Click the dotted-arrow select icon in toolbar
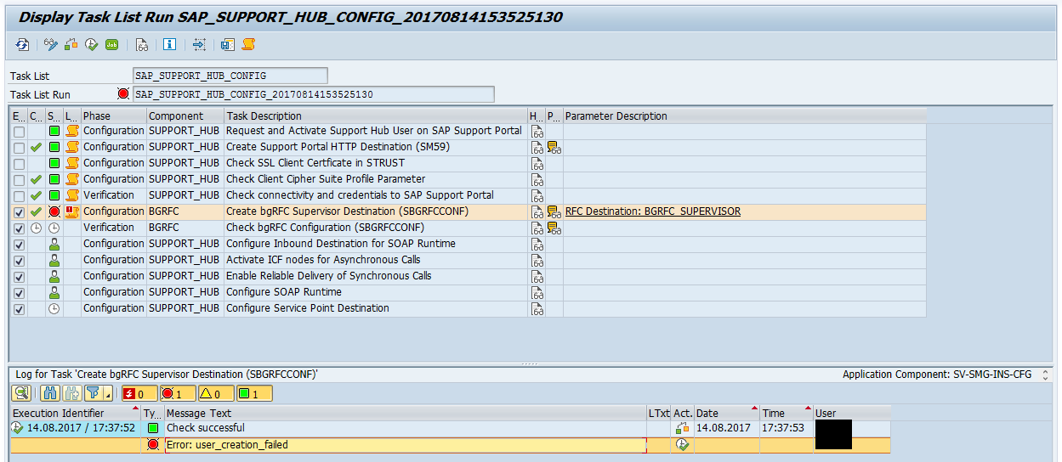 click(x=199, y=44)
